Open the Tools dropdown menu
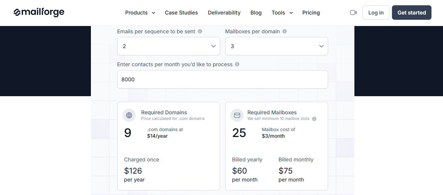Viewport: 443px width, 195px height. point(282,13)
